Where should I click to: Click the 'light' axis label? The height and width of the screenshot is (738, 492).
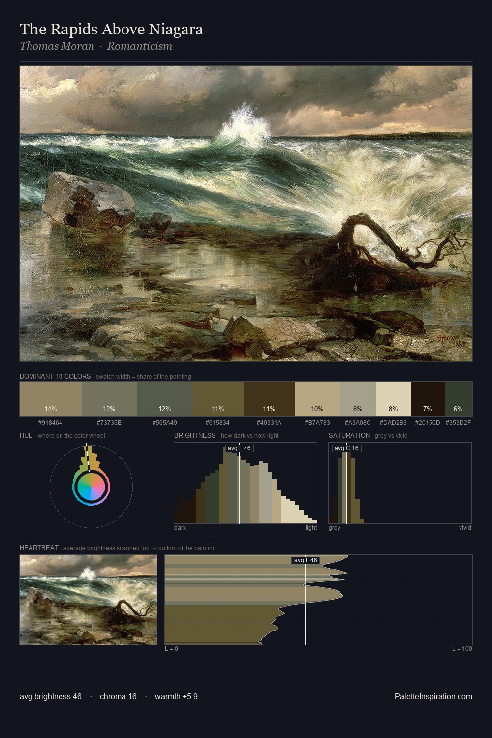(311, 528)
